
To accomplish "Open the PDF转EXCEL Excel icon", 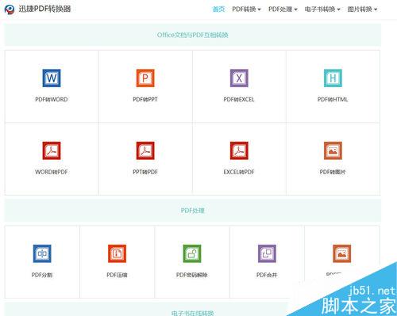I will click(x=239, y=78).
